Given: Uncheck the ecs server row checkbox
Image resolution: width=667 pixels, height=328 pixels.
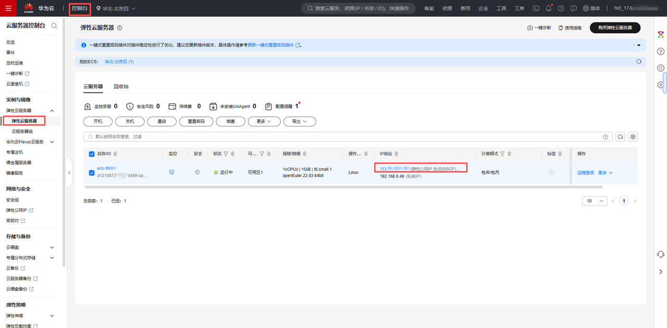Looking at the screenshot, I should (x=92, y=172).
